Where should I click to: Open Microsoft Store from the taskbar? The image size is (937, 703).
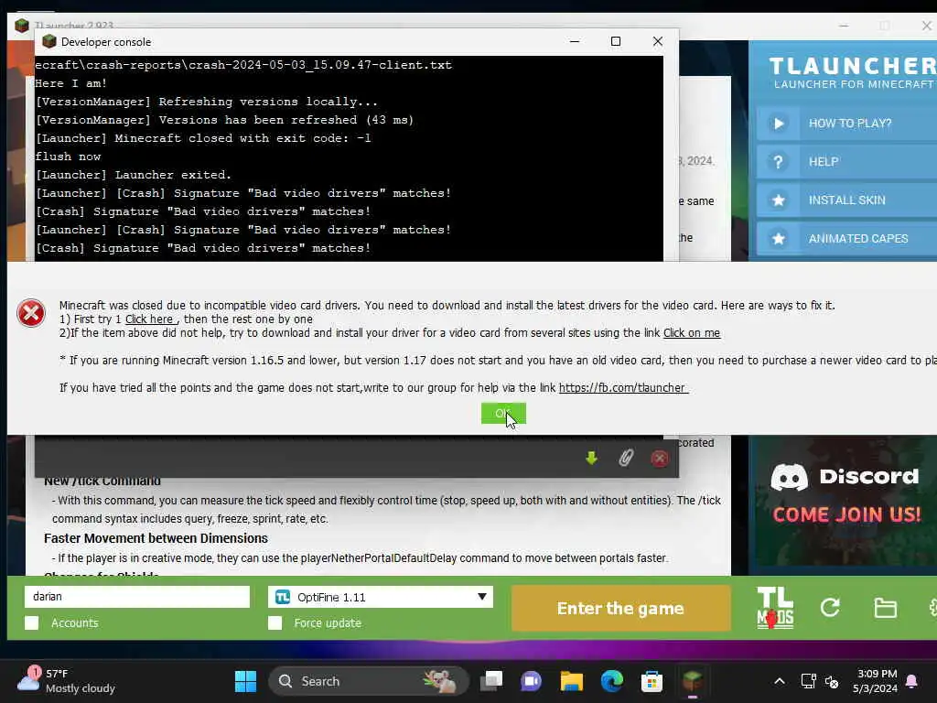[x=652, y=681]
